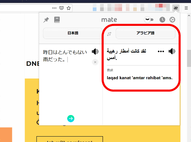
Task: Open the phrasebook book icon
Action: coord(57,20)
